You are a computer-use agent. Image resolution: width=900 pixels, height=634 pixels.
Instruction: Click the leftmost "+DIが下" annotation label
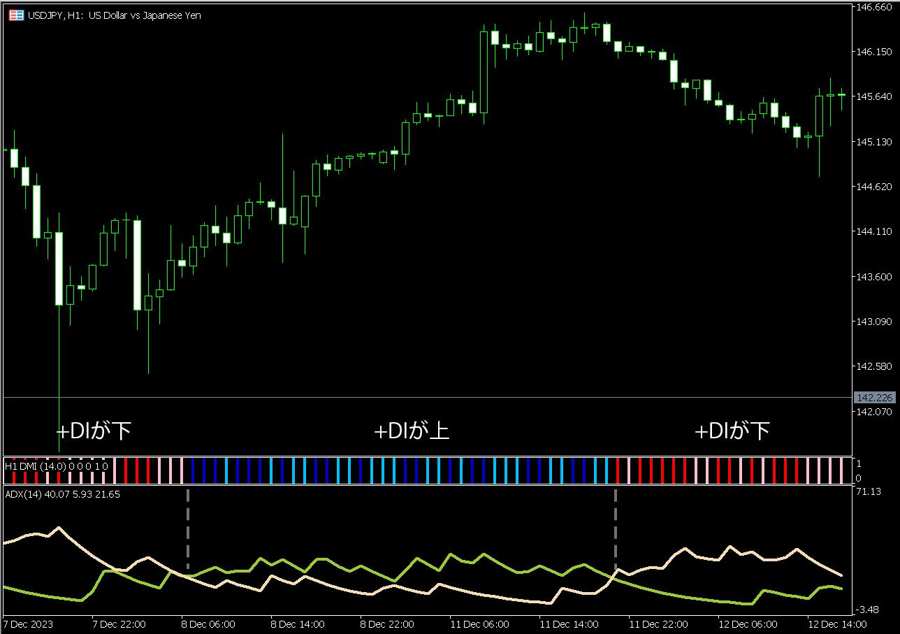point(94,431)
